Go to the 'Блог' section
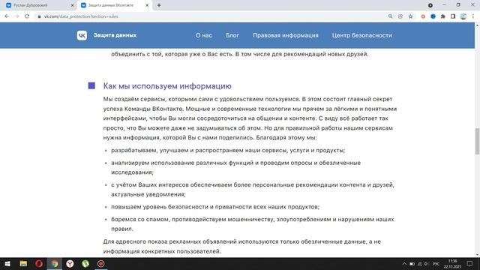 tap(232, 35)
